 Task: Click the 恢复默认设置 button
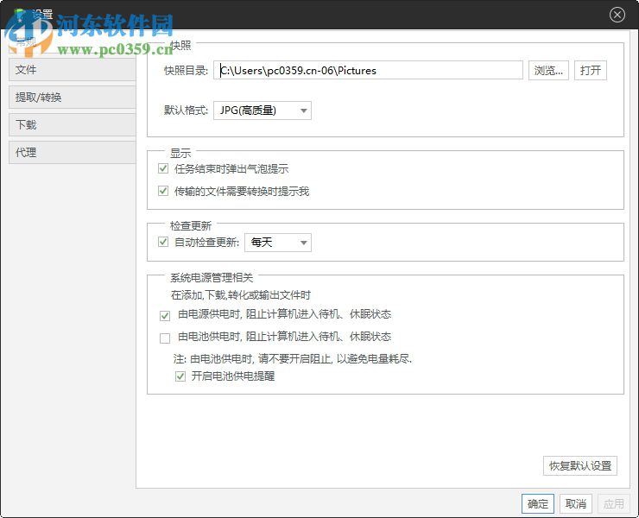click(x=580, y=466)
